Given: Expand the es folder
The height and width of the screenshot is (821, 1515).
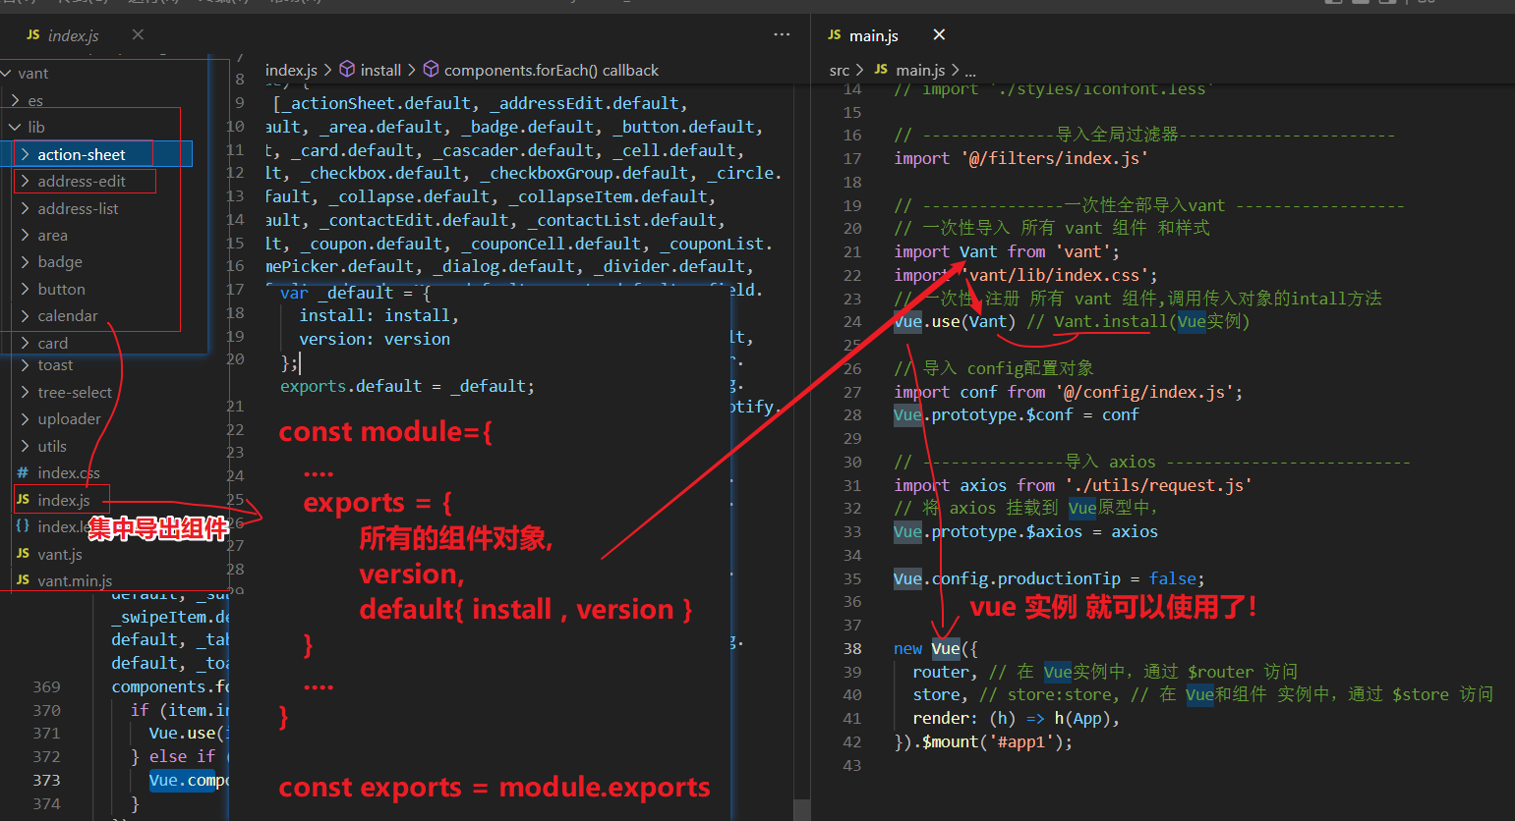Looking at the screenshot, I should click(x=35, y=100).
